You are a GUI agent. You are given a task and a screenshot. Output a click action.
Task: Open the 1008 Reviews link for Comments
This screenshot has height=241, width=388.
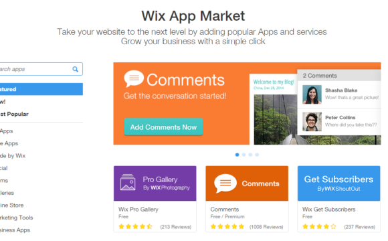point(266,227)
